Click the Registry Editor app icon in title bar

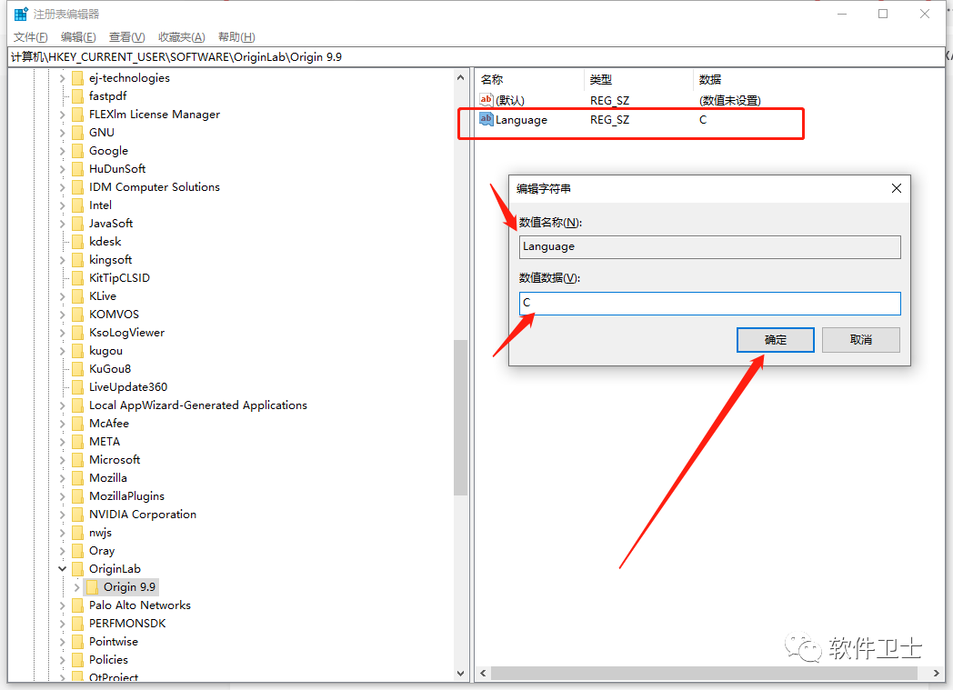pos(21,14)
